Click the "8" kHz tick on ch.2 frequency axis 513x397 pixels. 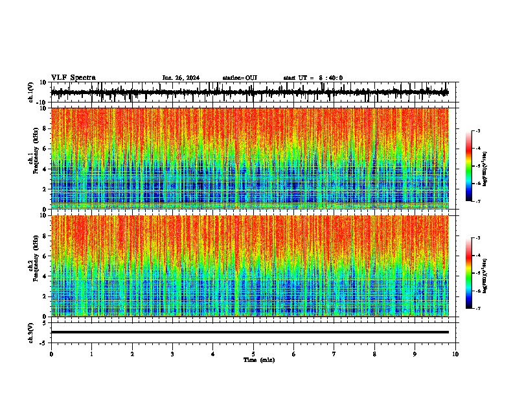click(x=45, y=236)
